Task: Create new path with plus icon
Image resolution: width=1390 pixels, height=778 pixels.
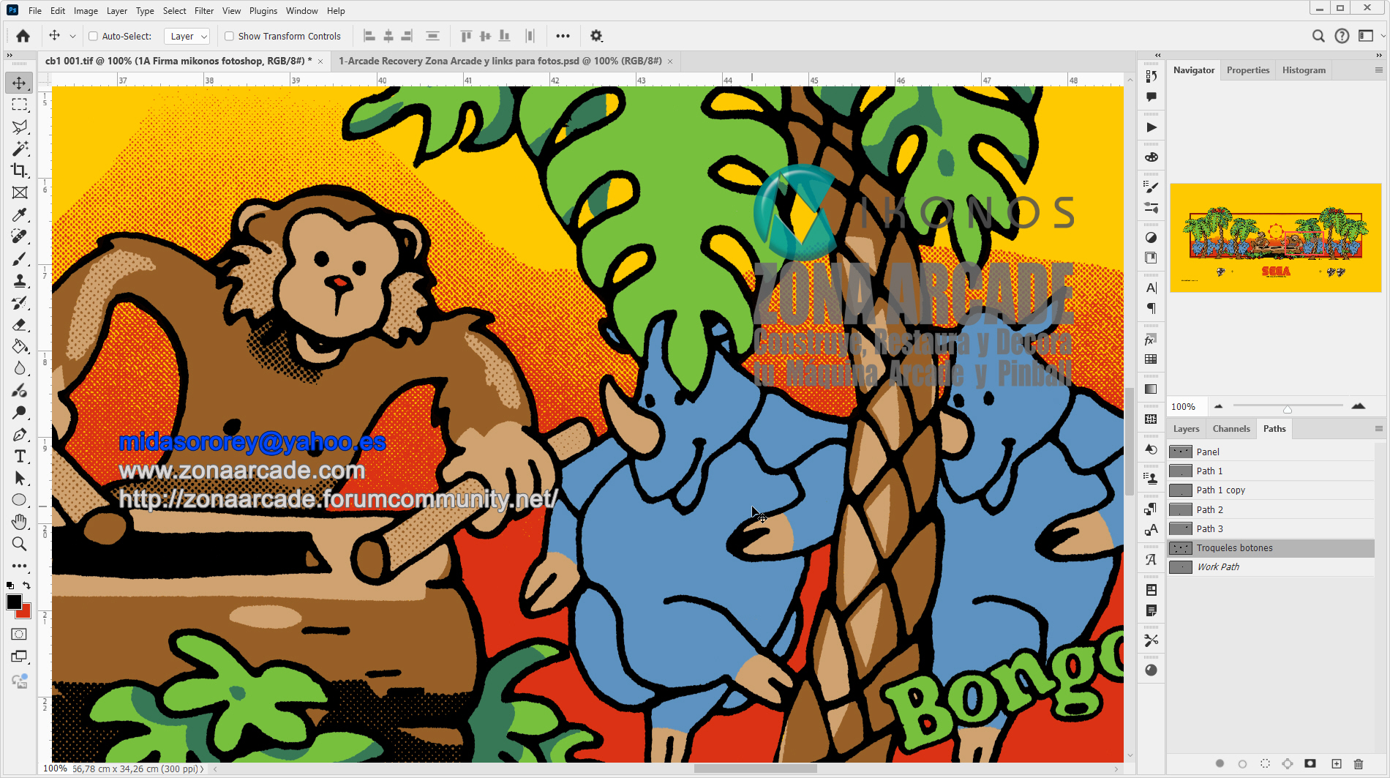Action: coord(1337,764)
